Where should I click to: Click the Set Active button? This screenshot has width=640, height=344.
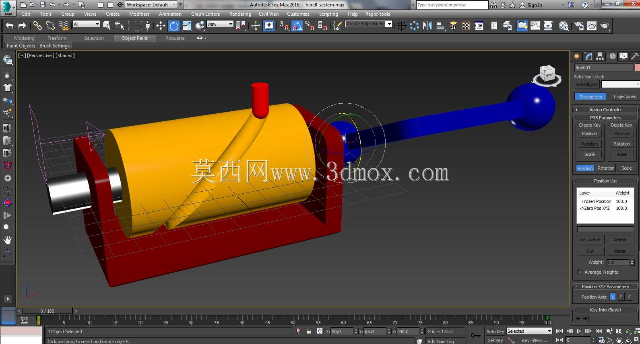(x=590, y=240)
